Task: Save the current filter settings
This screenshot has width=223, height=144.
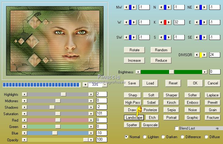Action: 132,83
